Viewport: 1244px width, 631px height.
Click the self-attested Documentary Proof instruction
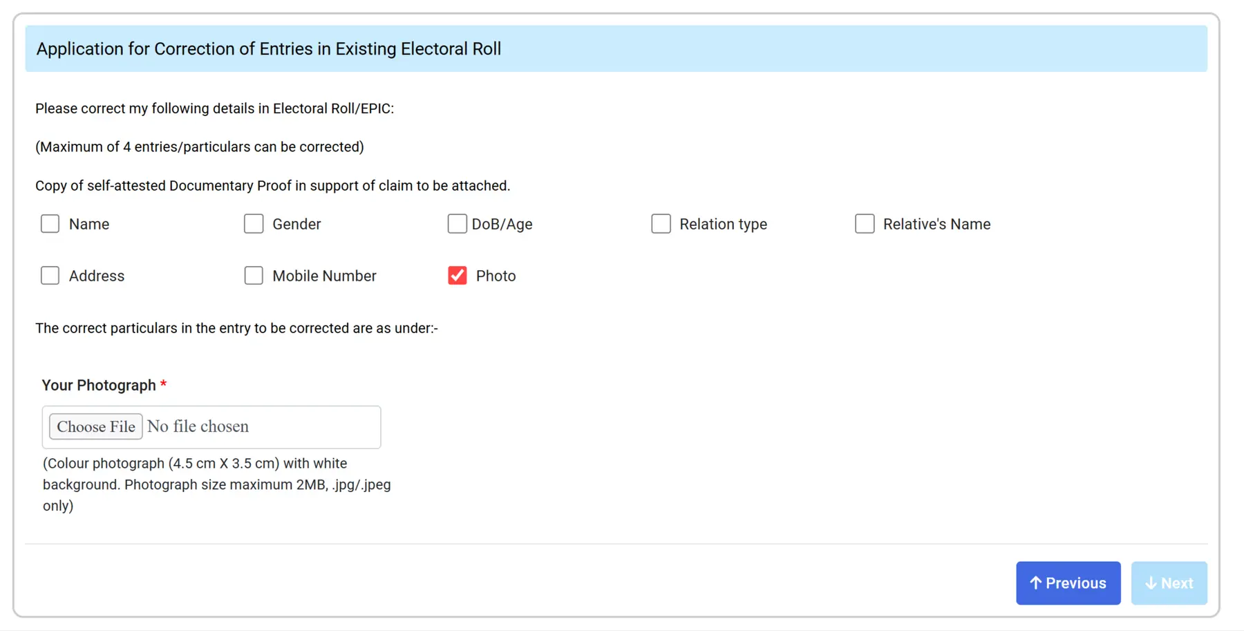click(x=273, y=186)
